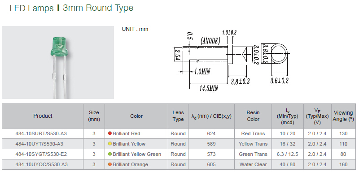This screenshot has width=359, height=172.
Task: Click the LED Lamps heading text
Action: pyautogui.click(x=31, y=8)
